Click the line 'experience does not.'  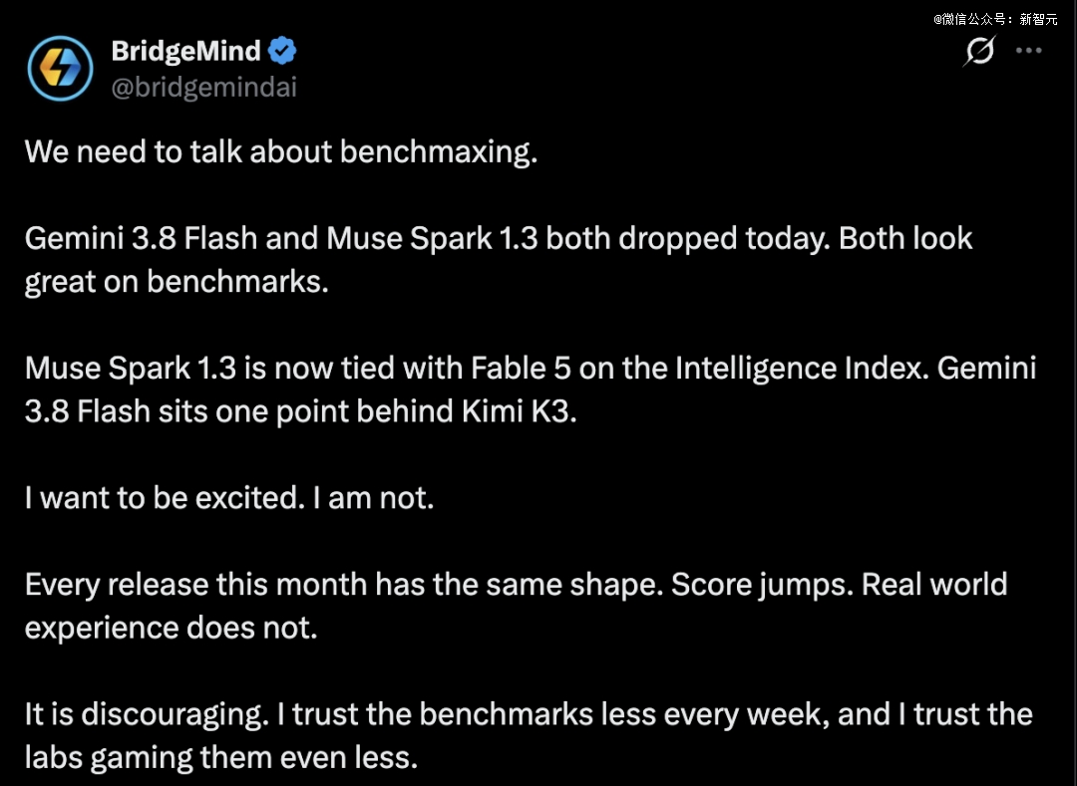tap(172, 629)
